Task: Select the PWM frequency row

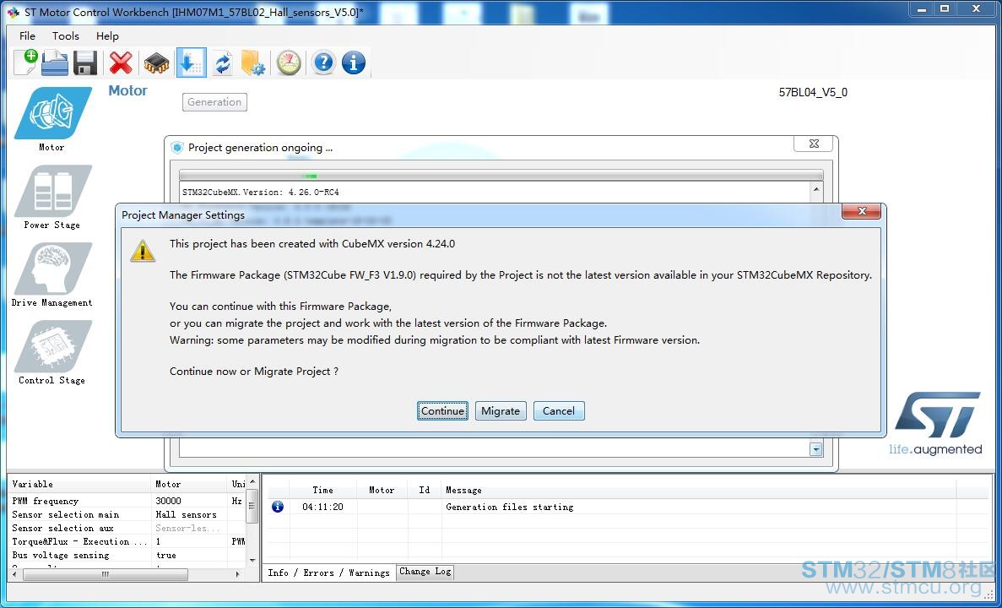Action: [x=127, y=501]
